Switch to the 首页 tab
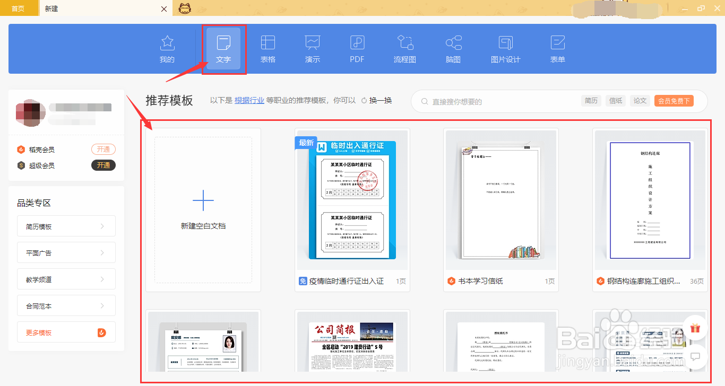Viewport: 725px width, 386px height. (x=19, y=8)
